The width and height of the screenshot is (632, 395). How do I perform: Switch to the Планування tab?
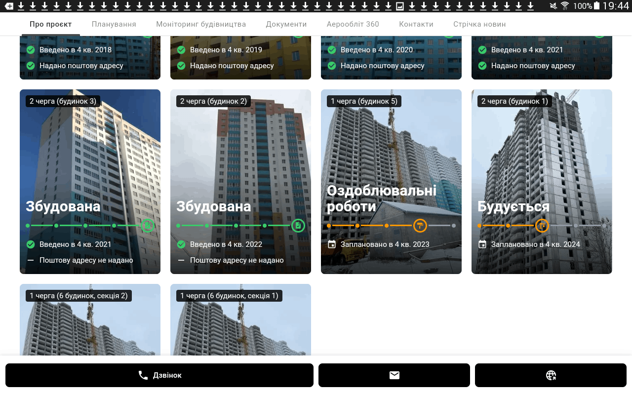[x=114, y=24]
